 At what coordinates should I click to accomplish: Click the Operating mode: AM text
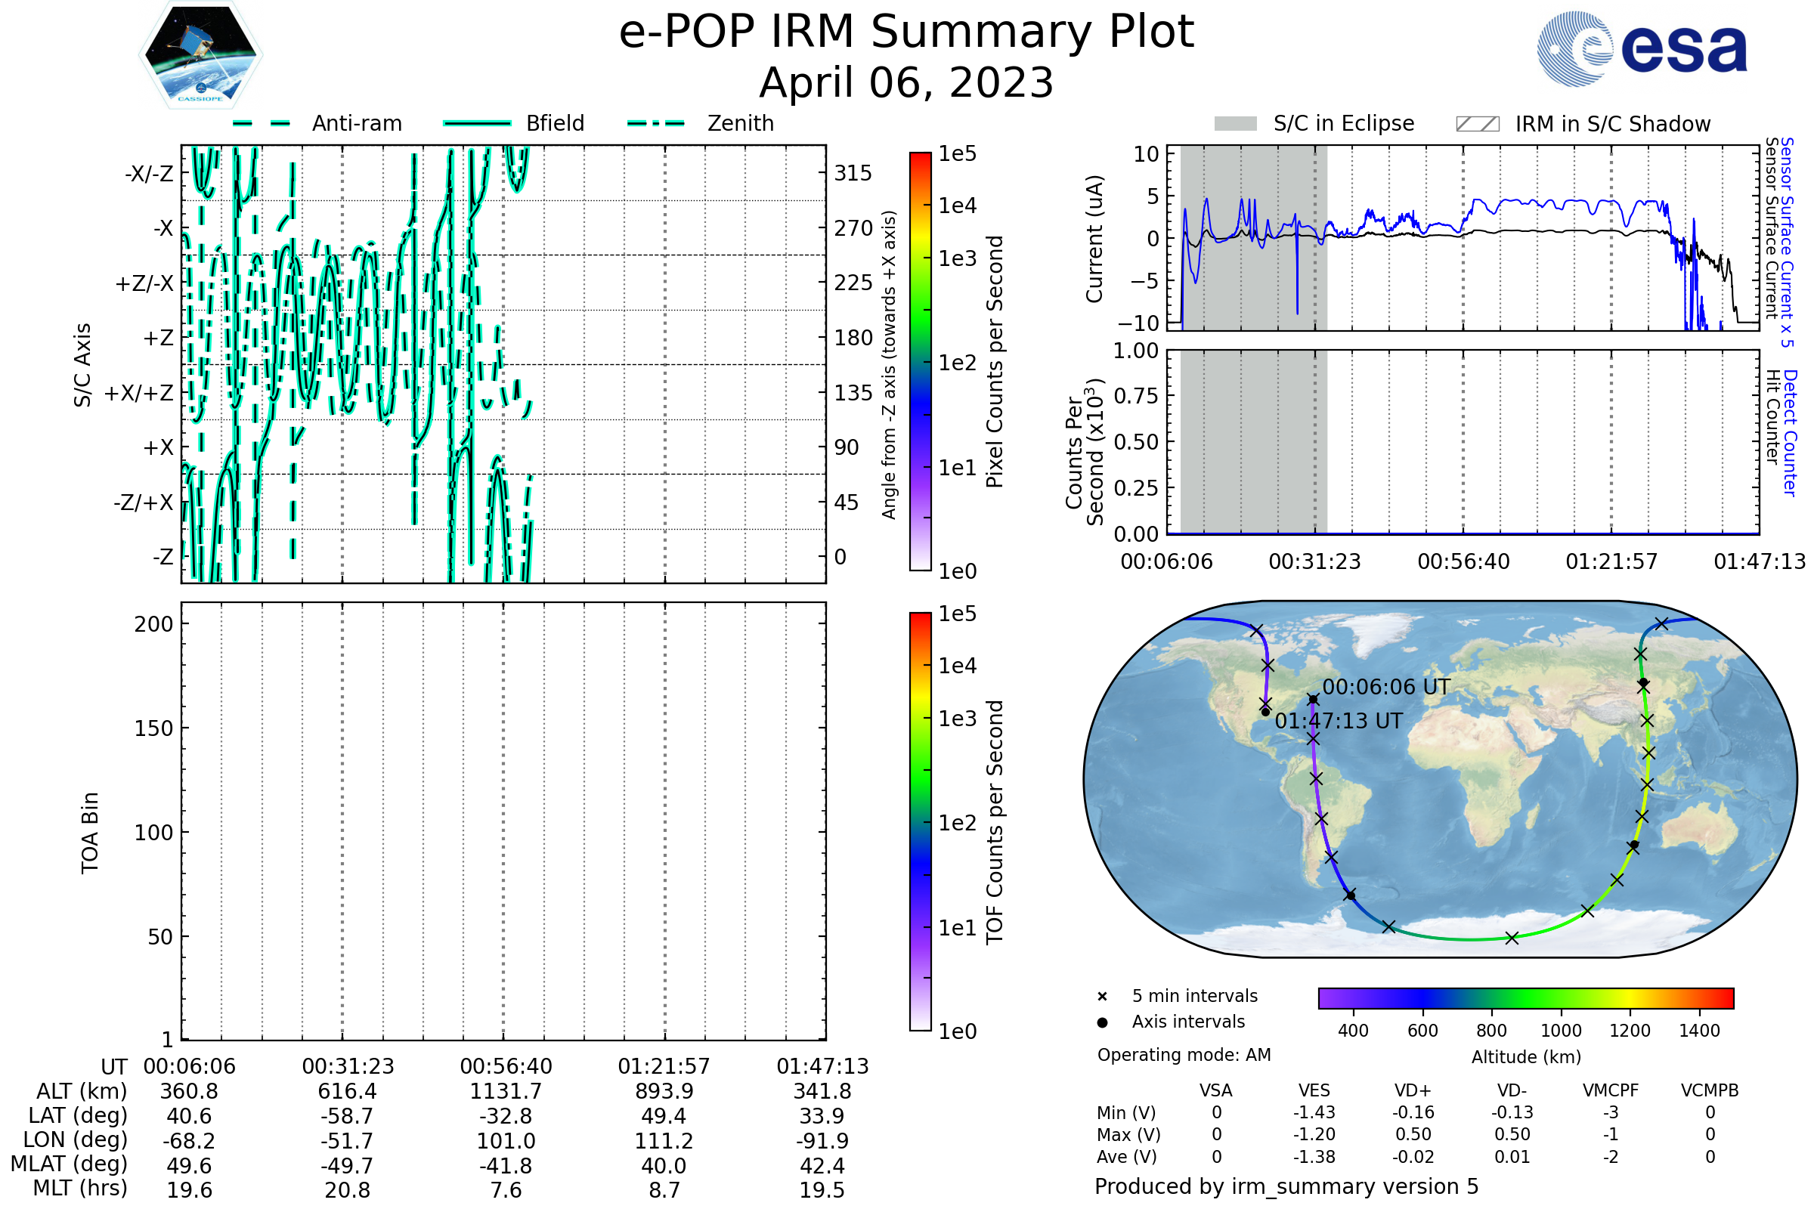(x=1184, y=1055)
